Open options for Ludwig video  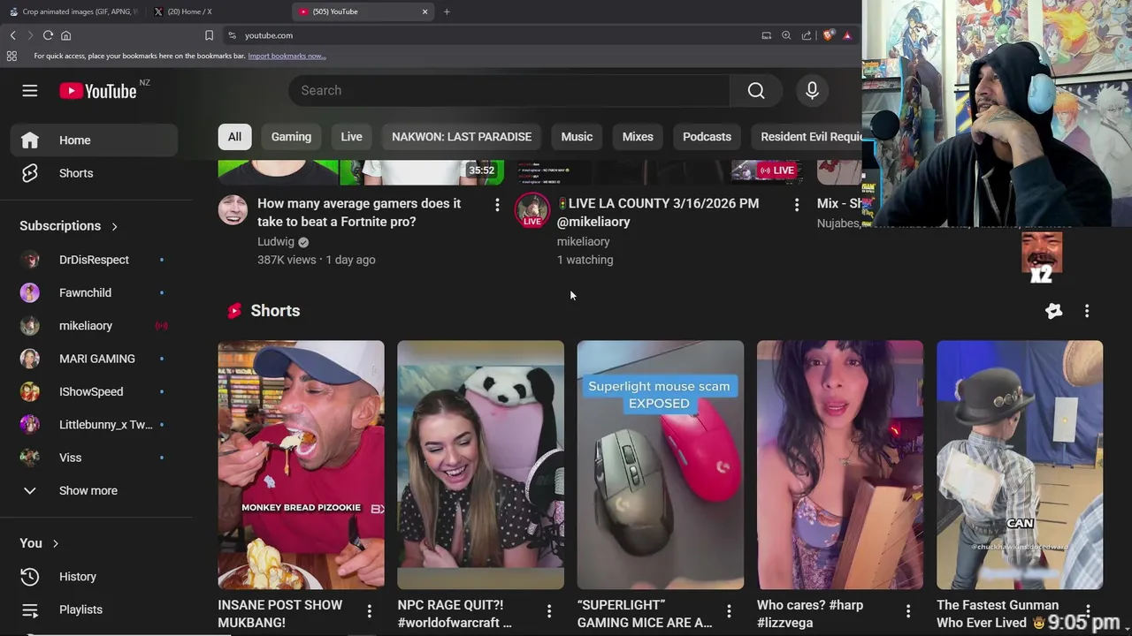point(497,205)
